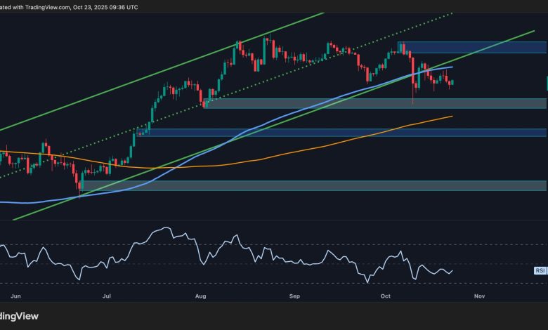Select the Sep label on time axis
Image resolution: width=548 pixels, height=330 pixels.
(294, 297)
